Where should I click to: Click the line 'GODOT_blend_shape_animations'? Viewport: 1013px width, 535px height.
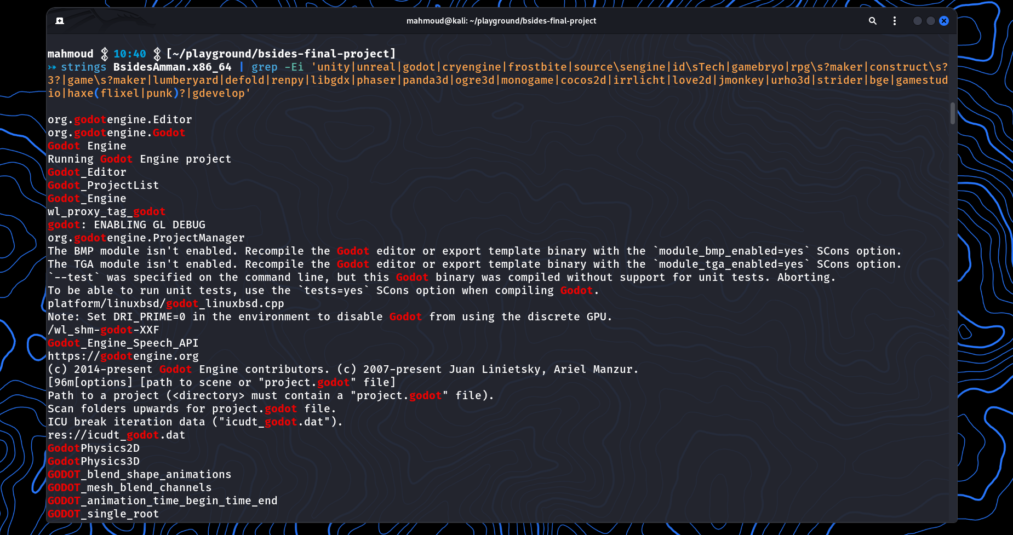click(140, 474)
